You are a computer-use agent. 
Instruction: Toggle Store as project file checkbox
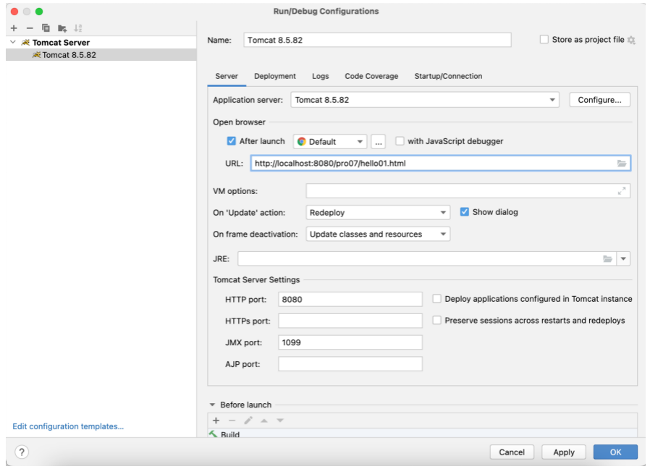click(x=544, y=39)
